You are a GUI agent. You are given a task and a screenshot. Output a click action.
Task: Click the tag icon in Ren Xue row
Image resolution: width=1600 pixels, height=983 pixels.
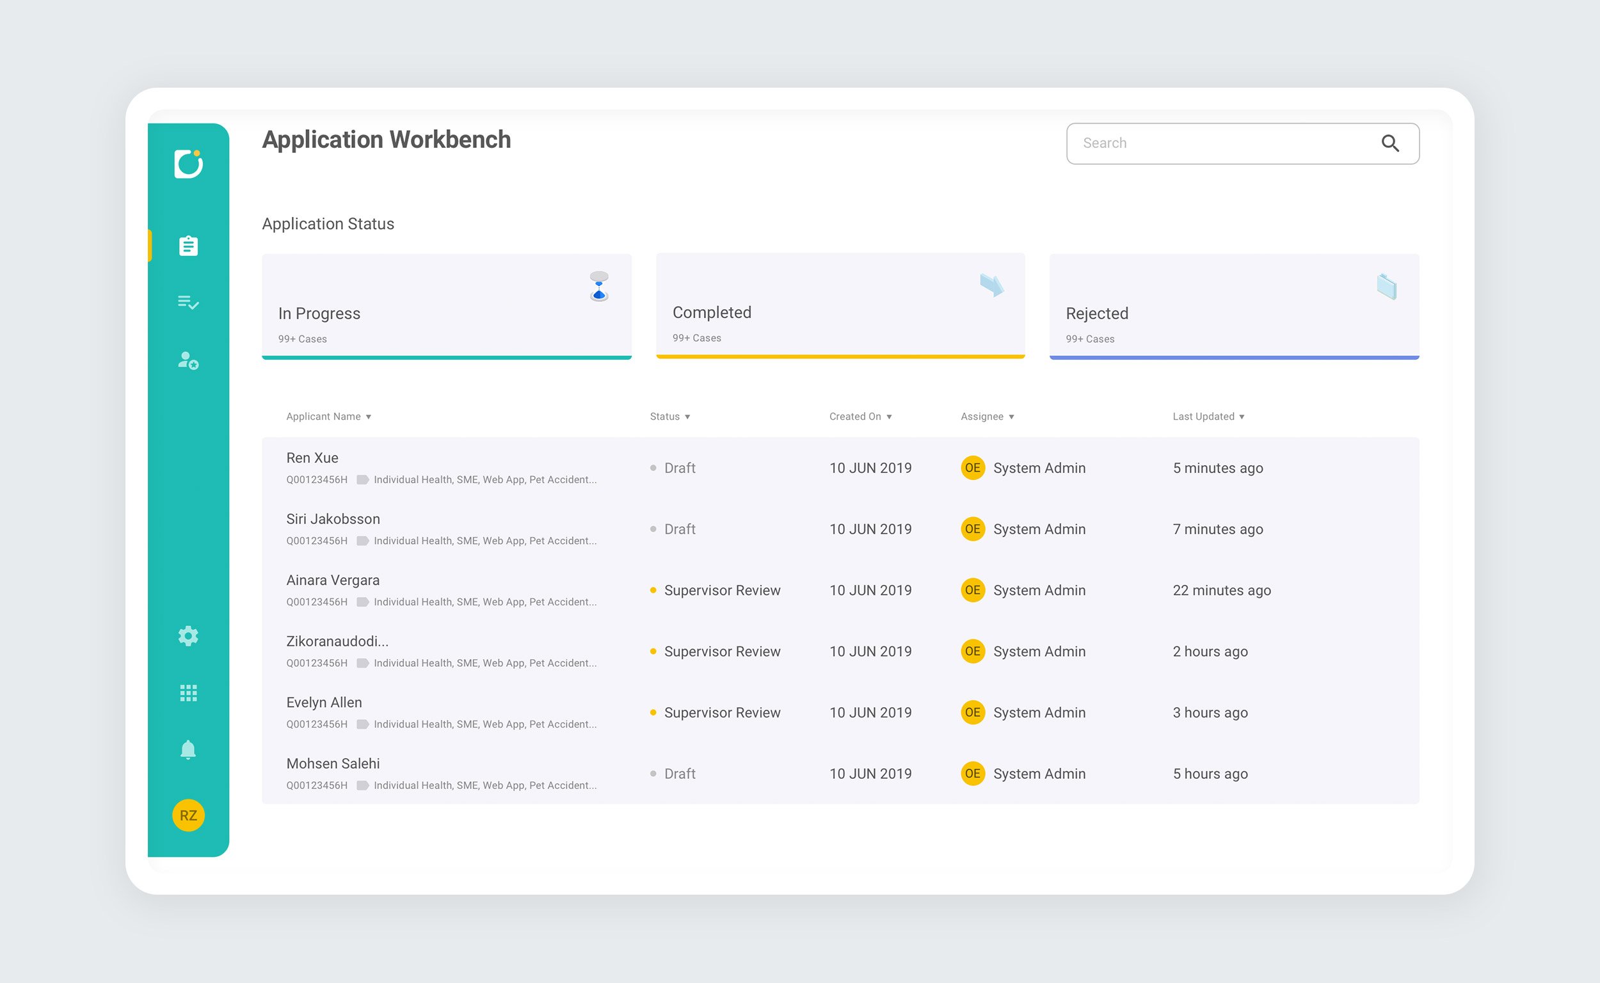click(363, 480)
